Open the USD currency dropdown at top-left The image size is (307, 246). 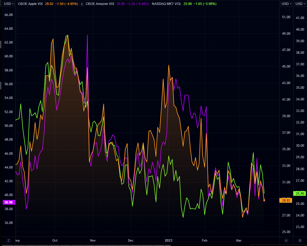9,4
